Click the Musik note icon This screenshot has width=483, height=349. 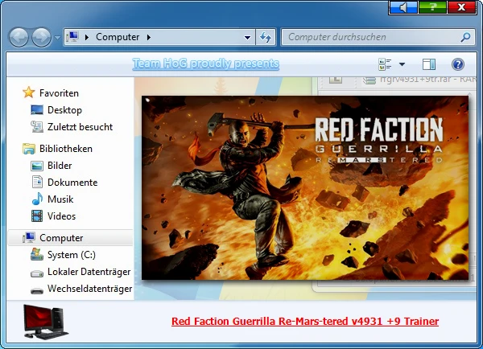(x=37, y=199)
